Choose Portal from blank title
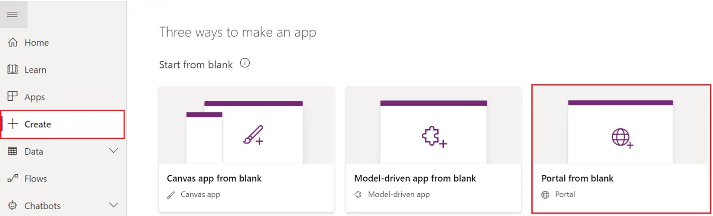 tap(577, 178)
